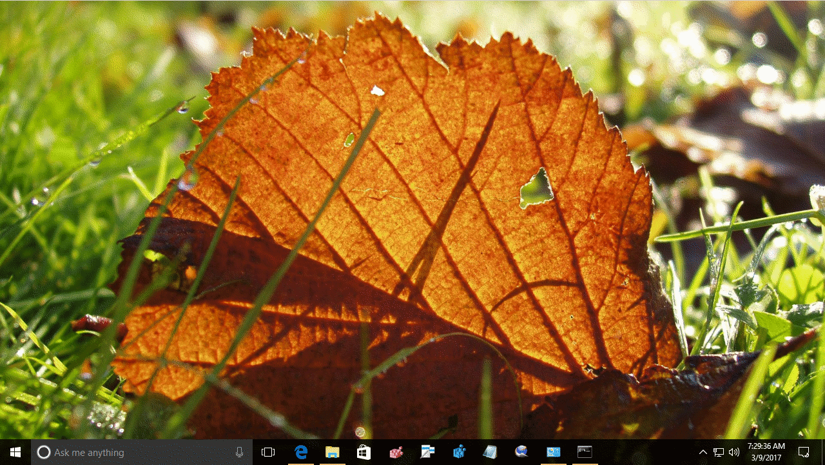Expand the hidden system tray icons chevron
This screenshot has width=825, height=465.
coord(703,452)
